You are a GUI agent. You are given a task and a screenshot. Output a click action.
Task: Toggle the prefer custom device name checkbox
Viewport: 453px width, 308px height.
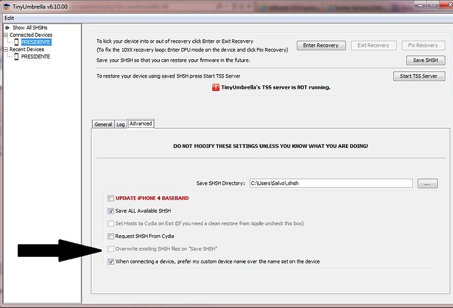pos(110,261)
